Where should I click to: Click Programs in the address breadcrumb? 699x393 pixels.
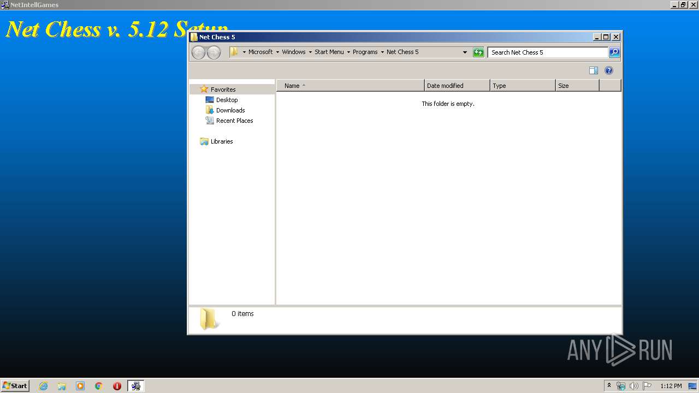(365, 52)
